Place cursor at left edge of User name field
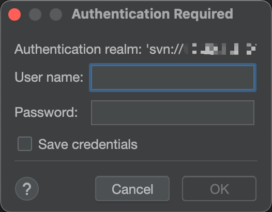Viewport: 272px width, 212px height. coord(94,78)
